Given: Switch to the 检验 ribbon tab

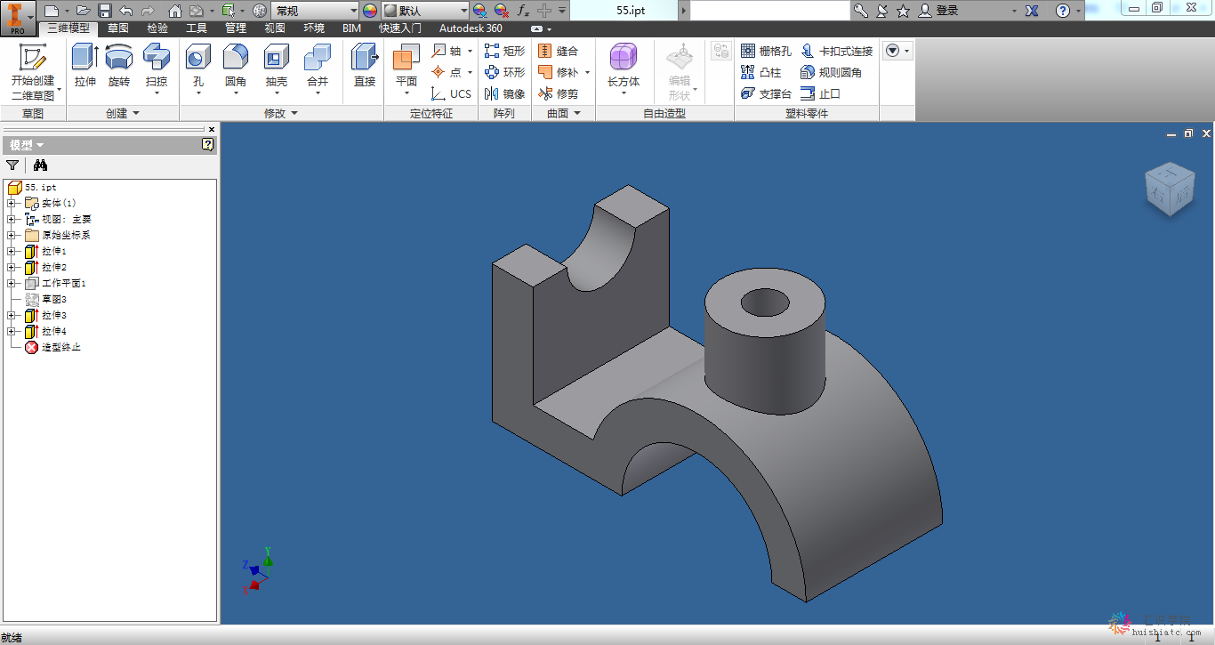Looking at the screenshot, I should pos(157,28).
